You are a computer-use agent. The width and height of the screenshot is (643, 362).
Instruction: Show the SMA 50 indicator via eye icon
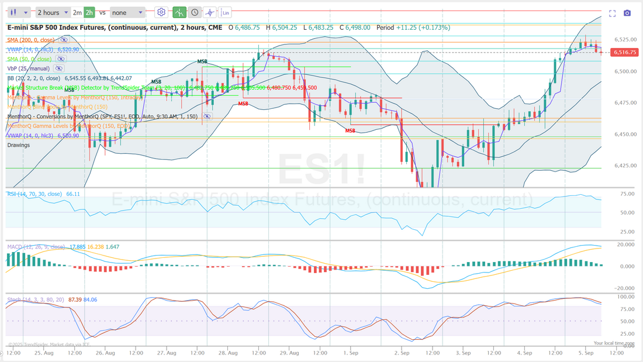point(60,59)
